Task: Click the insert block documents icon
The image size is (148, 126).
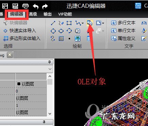Action: [78, 31]
